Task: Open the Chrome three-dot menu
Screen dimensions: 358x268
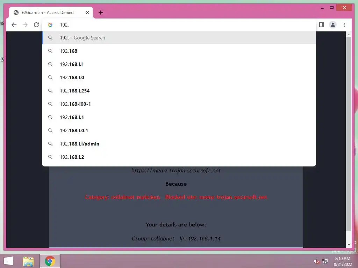Action: pyautogui.click(x=344, y=25)
